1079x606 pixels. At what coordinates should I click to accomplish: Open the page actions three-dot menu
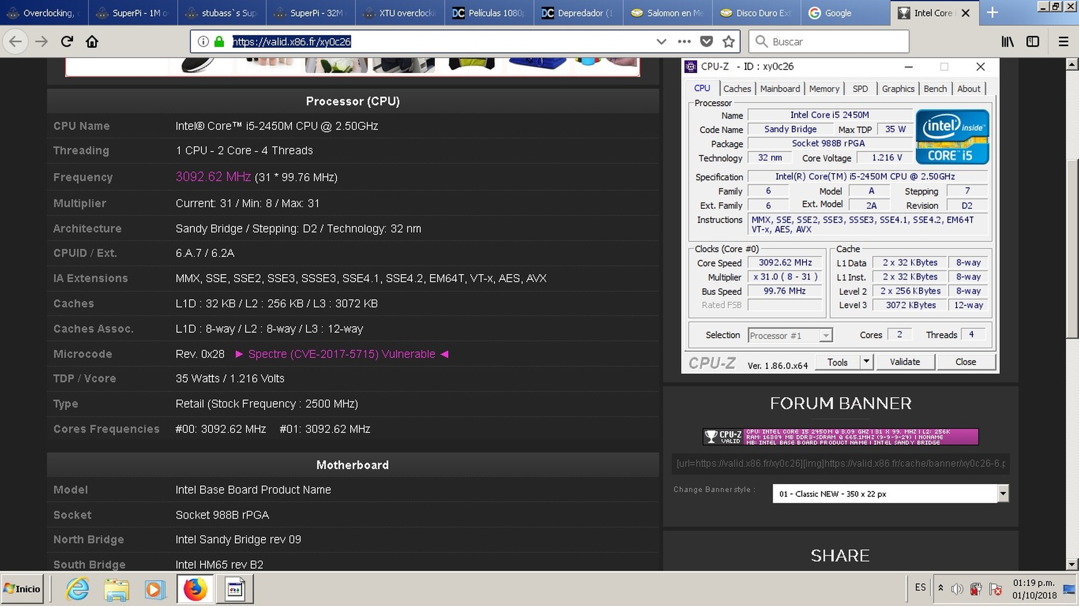click(684, 42)
